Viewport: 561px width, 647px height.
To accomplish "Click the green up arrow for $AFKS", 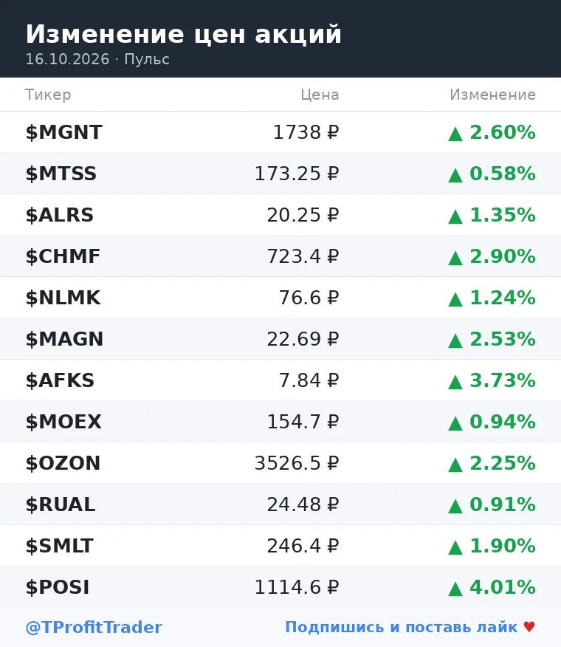I will pyautogui.click(x=455, y=382).
